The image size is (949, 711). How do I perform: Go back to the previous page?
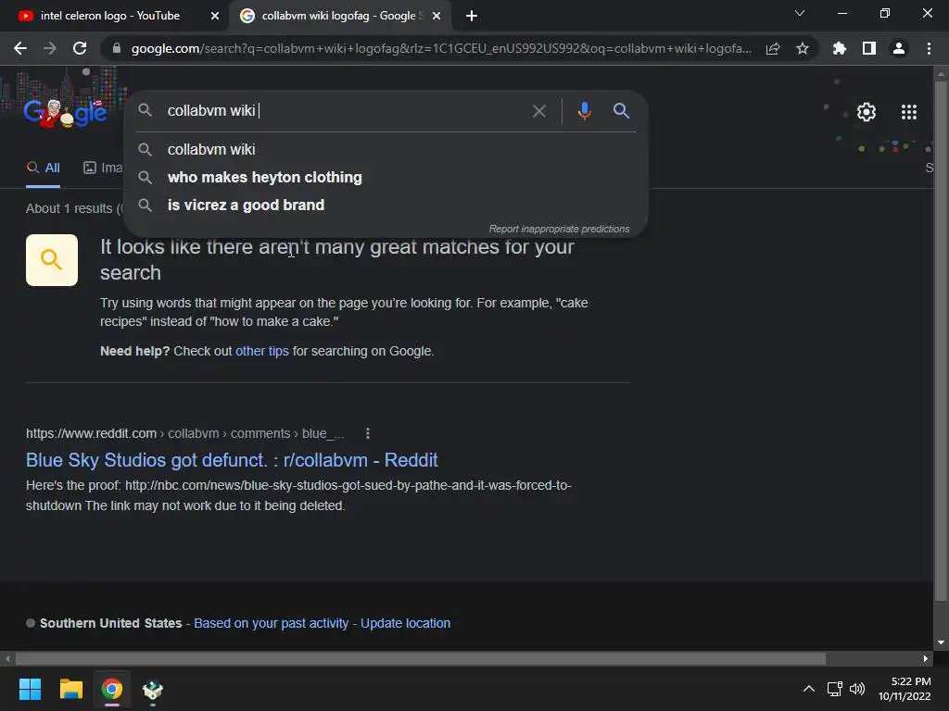[x=20, y=48]
